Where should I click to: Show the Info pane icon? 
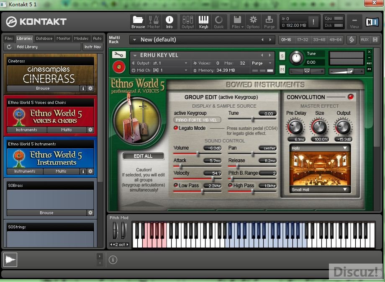(x=169, y=22)
